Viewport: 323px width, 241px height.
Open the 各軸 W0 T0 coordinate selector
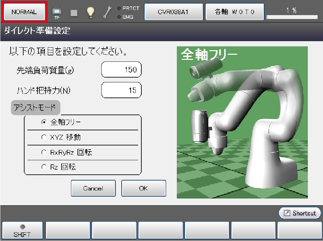click(x=235, y=12)
